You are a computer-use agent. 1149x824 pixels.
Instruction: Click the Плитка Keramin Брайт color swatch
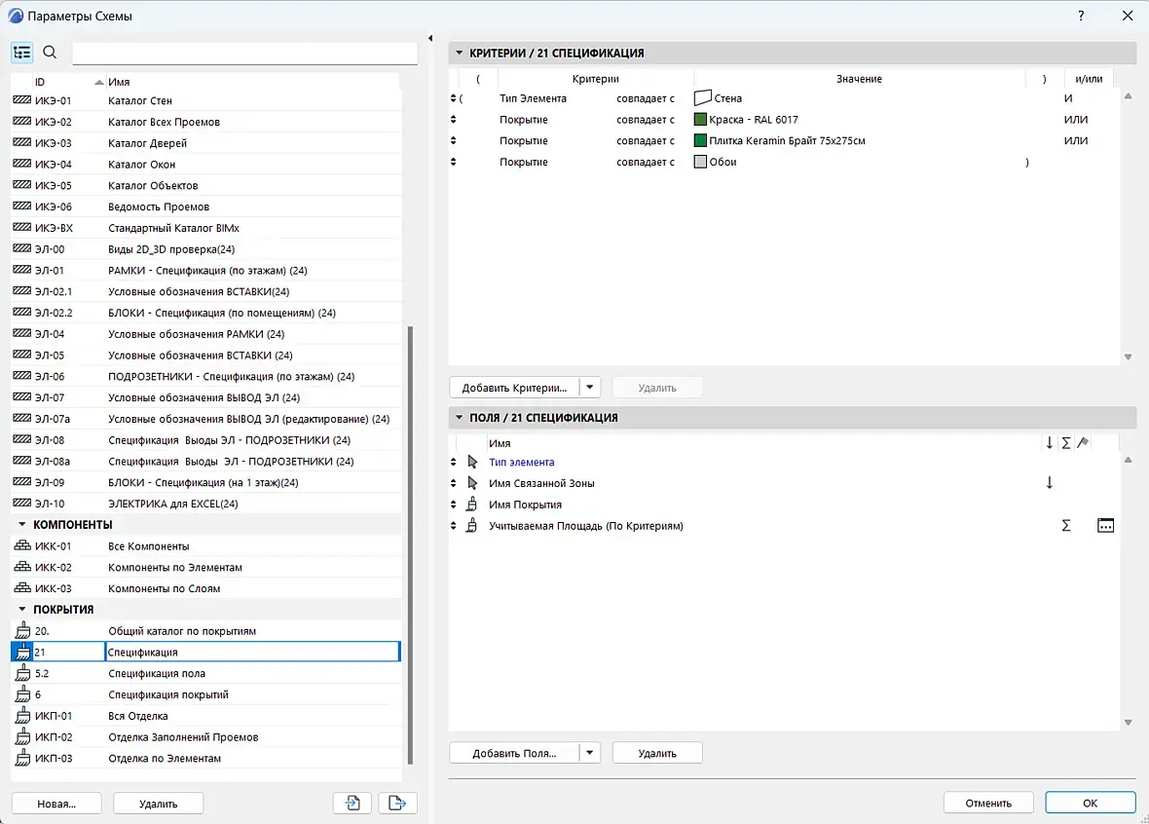pos(700,141)
